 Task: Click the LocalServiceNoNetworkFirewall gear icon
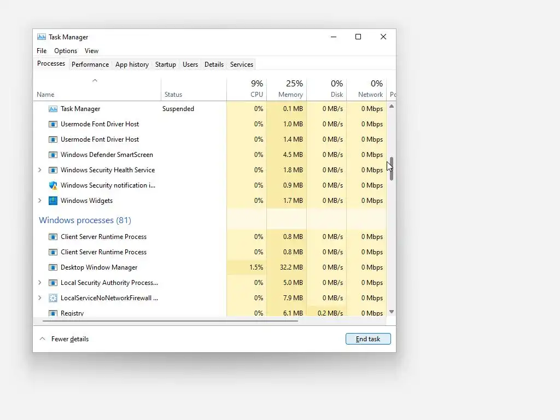tap(53, 298)
